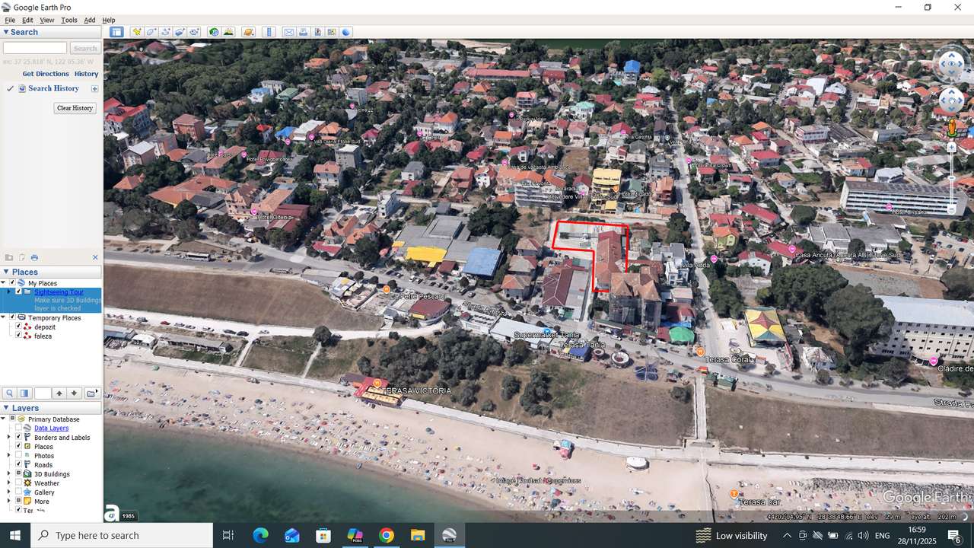This screenshot has width=974, height=548.
Task: Click inside the search input field
Action: pos(34,47)
